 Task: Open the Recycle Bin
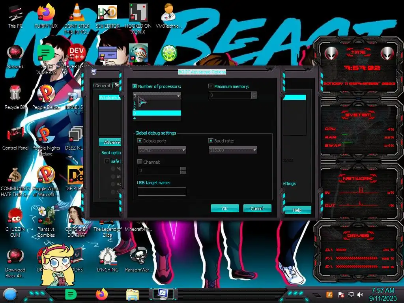[15, 96]
